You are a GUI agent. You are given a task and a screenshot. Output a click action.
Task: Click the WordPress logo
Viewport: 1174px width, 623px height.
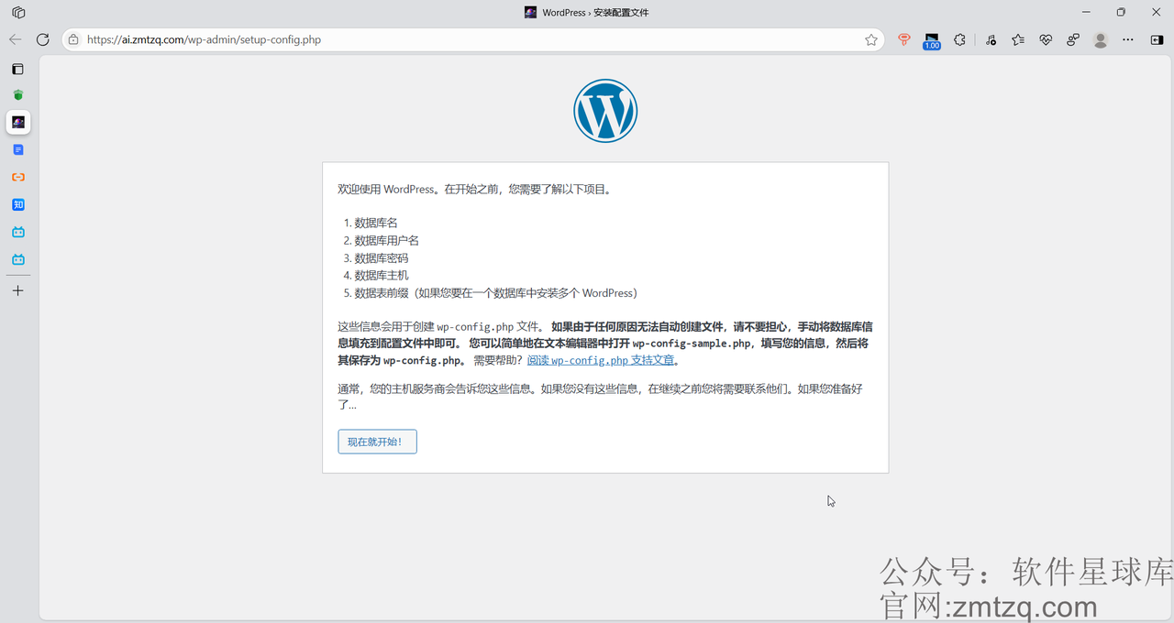click(x=605, y=111)
